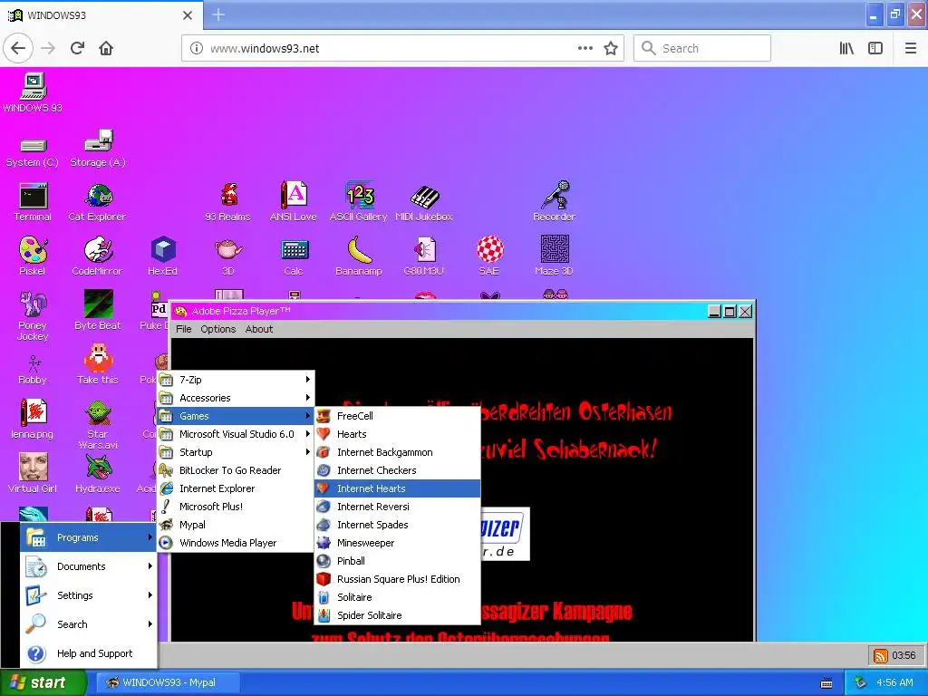Select Internet Hearts in Games menu
The image size is (928, 696).
(x=397, y=488)
